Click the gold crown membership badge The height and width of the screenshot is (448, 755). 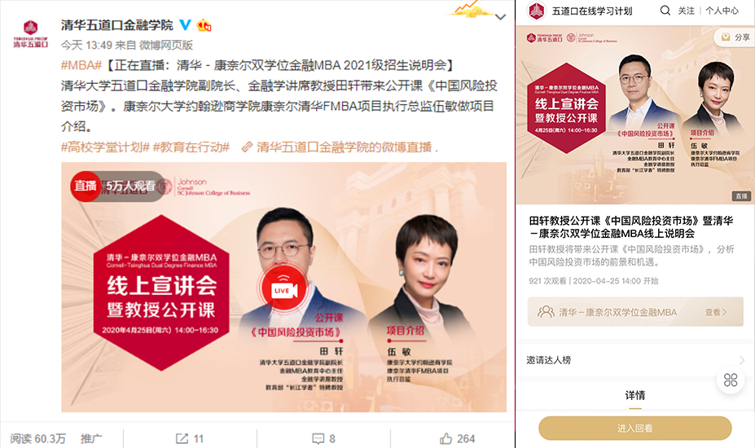(x=204, y=24)
